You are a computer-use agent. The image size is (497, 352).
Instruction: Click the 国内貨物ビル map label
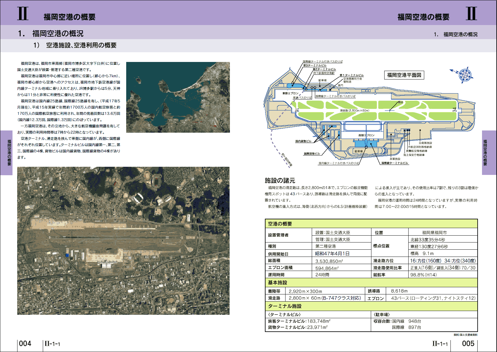pyautogui.click(x=303, y=141)
